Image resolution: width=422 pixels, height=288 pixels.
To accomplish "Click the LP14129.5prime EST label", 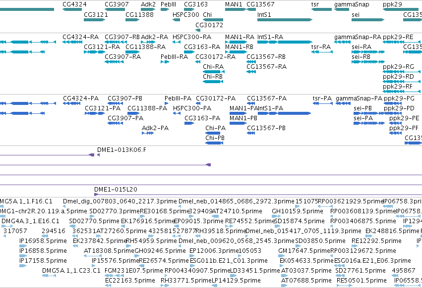I will pyautogui.click(x=236, y=281).
